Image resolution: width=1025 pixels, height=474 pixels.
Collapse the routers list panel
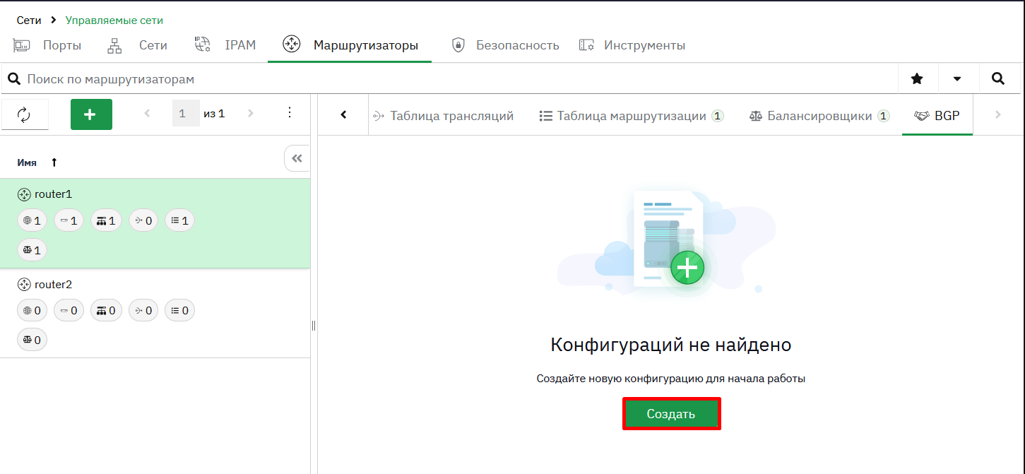pyautogui.click(x=297, y=158)
